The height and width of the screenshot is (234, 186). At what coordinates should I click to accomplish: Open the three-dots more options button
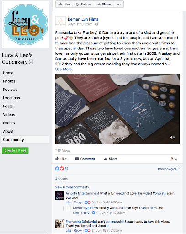119,4
